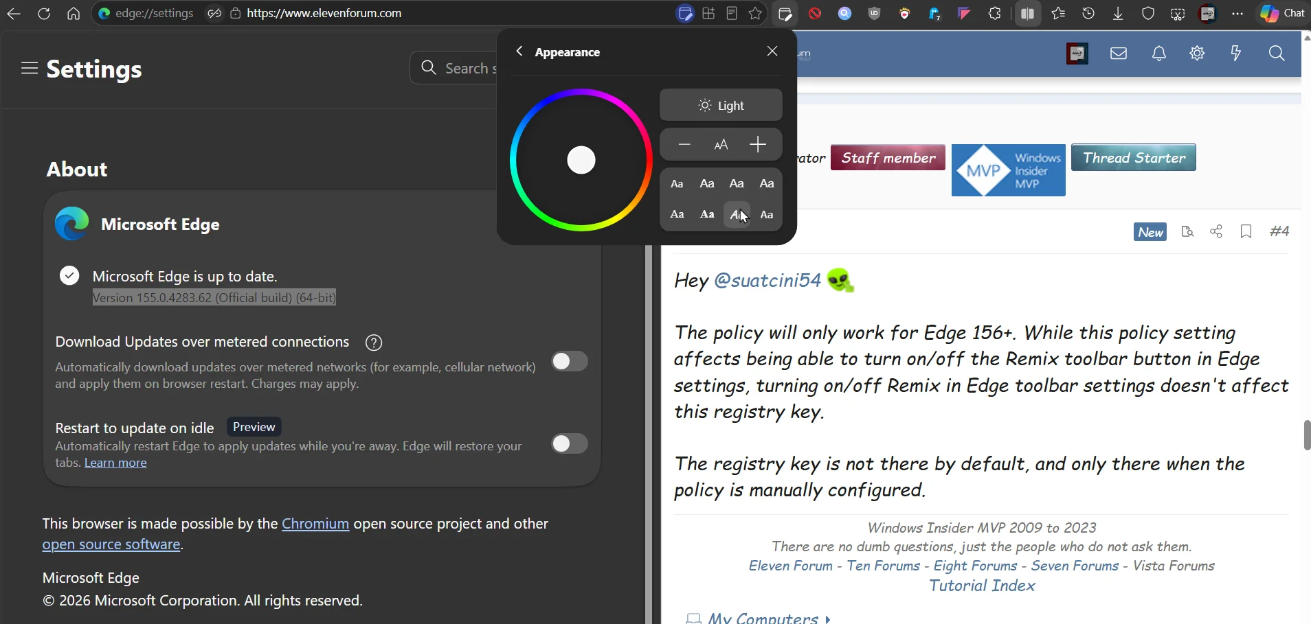Open the Favorites list toolbar icon

pos(1058,13)
